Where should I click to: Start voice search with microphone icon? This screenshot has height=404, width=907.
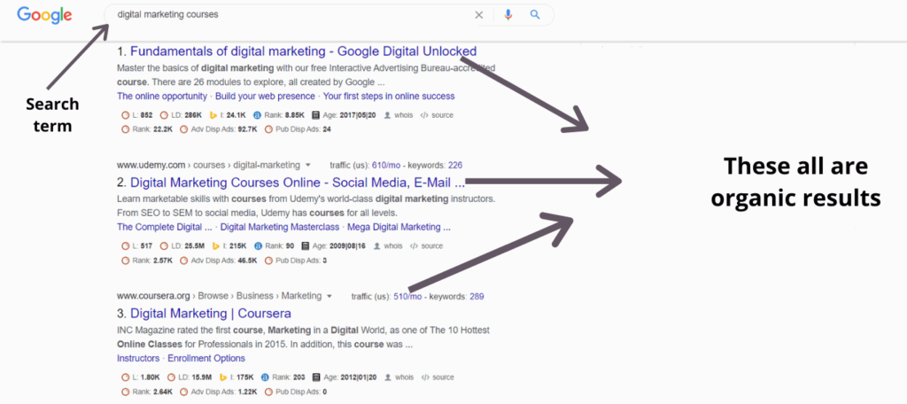click(x=508, y=15)
